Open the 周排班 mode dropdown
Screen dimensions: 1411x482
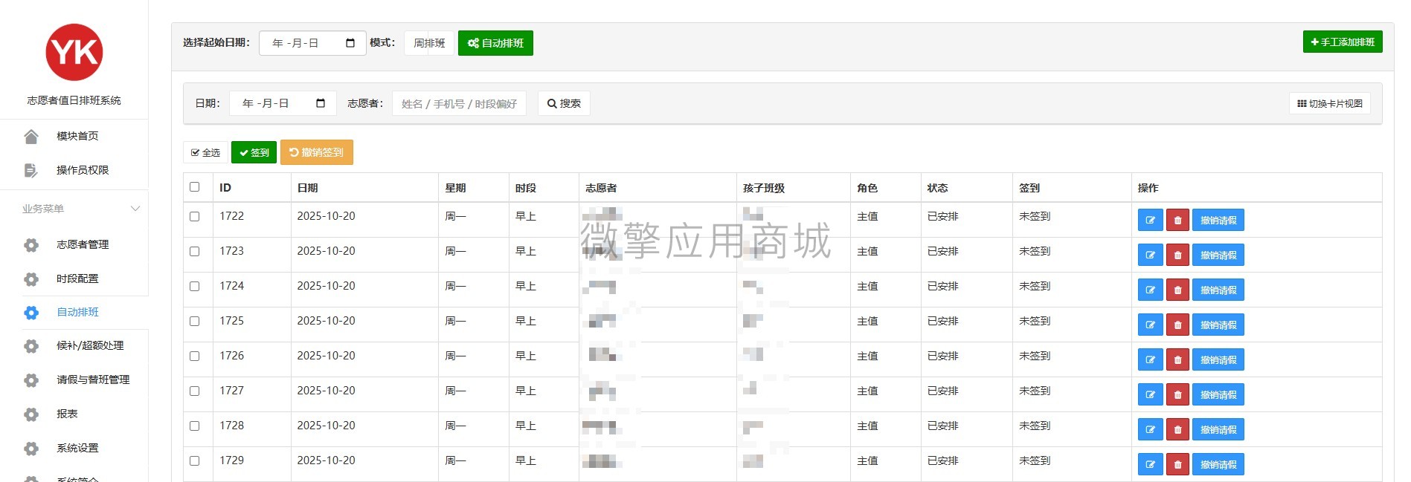point(429,43)
